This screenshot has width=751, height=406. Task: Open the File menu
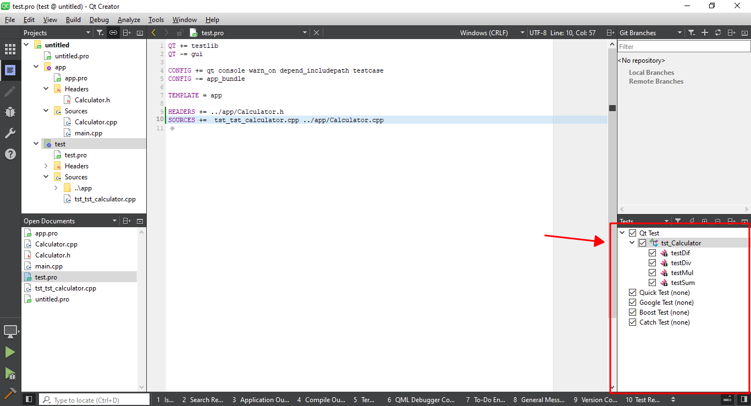pyautogui.click(x=10, y=20)
